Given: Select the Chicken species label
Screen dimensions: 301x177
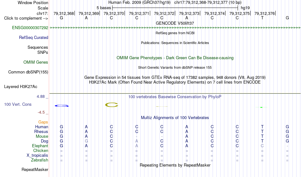Looking at the screenshot, I should 41,151.
